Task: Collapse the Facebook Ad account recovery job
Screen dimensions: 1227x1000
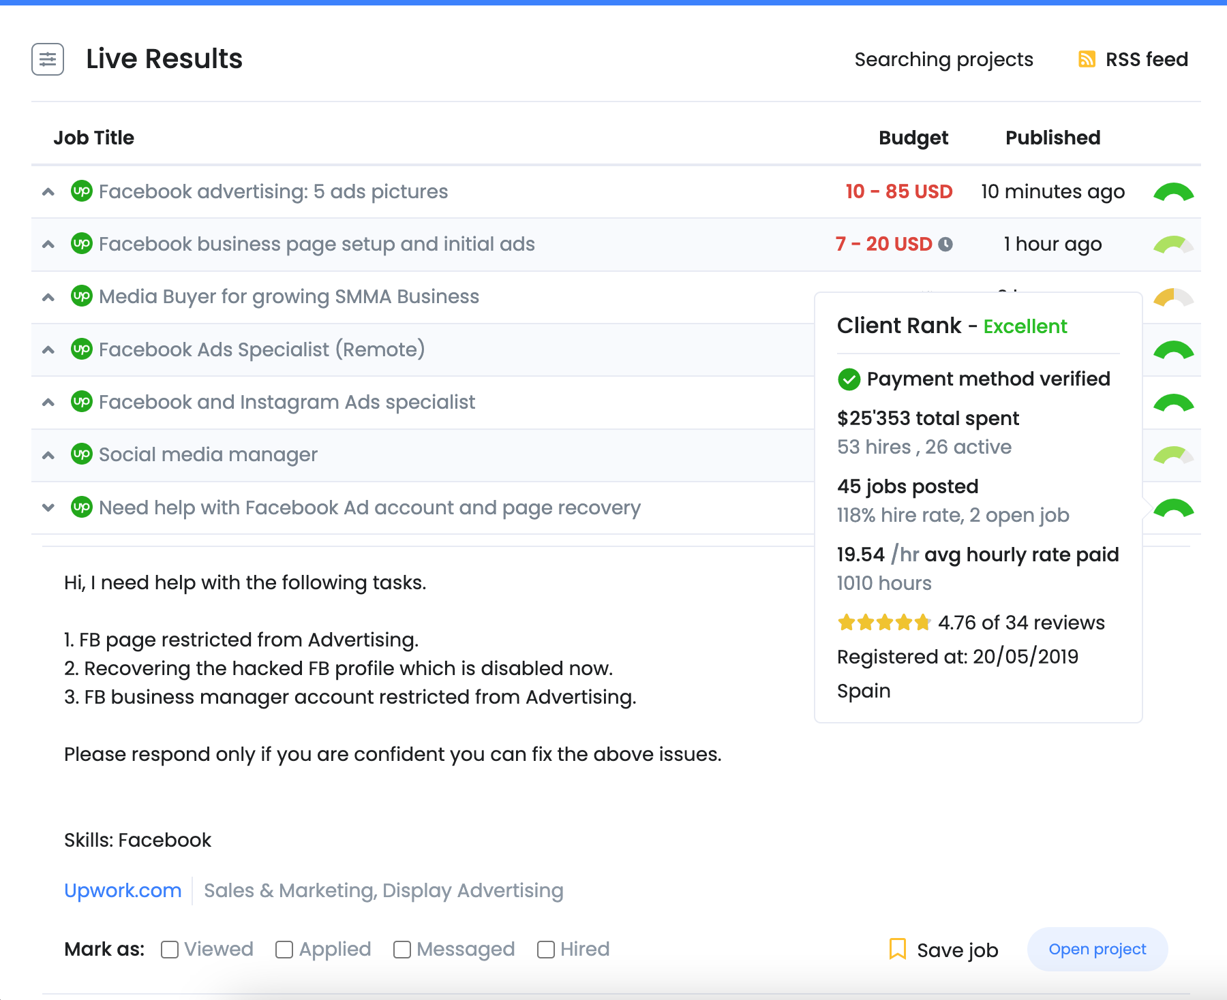Action: pos(48,507)
